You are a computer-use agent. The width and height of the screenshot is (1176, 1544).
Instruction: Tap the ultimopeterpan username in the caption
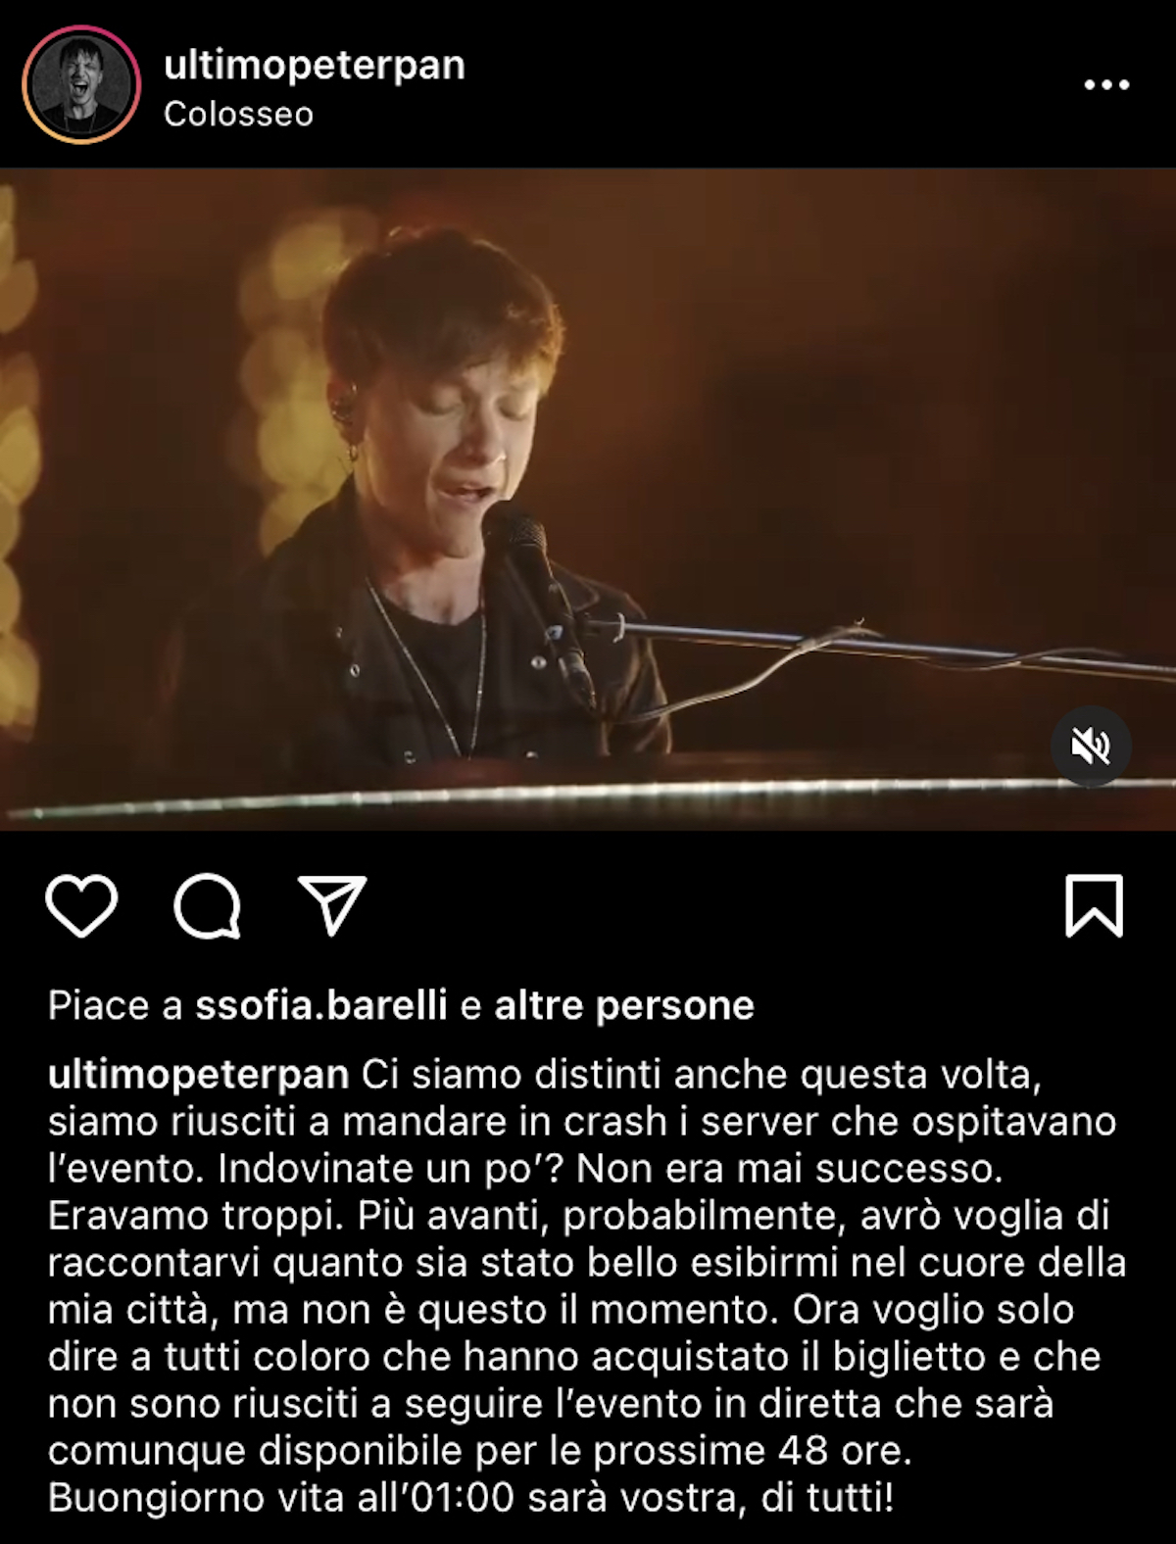click(x=199, y=1075)
